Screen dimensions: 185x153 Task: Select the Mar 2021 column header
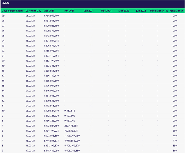point(49,11)
